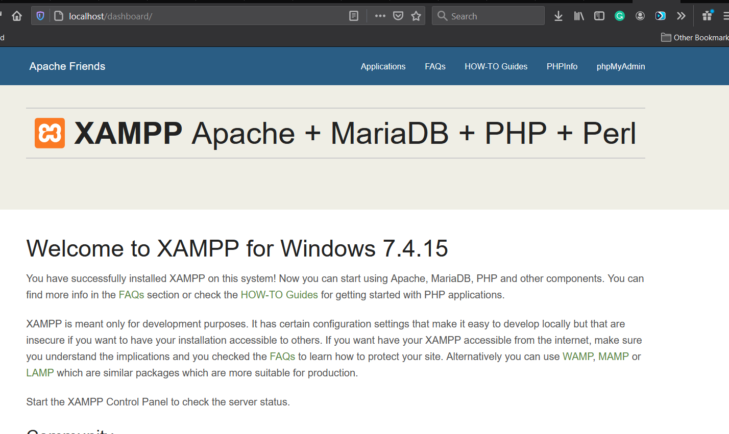Open What's New gift icon
The image size is (729, 434).
708,15
